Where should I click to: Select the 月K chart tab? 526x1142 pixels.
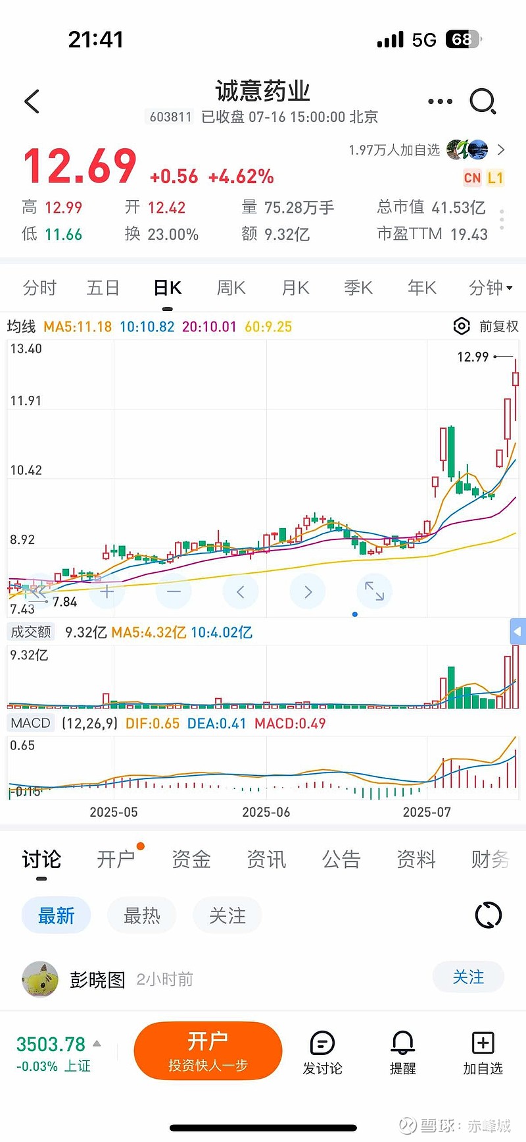click(x=295, y=288)
